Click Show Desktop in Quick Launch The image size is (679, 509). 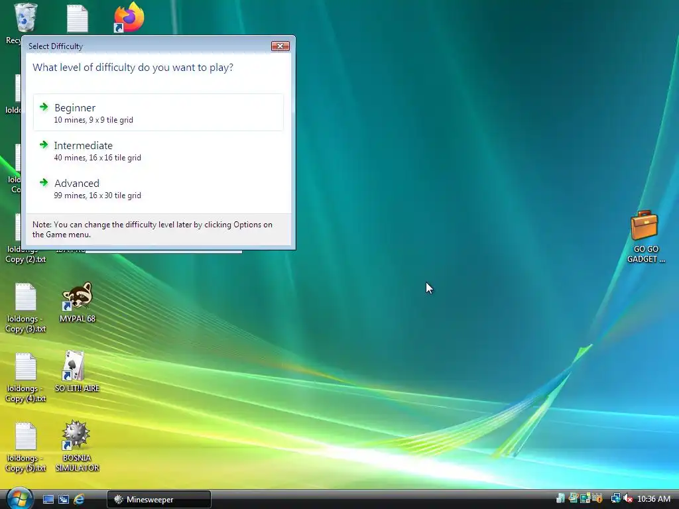pos(48,500)
